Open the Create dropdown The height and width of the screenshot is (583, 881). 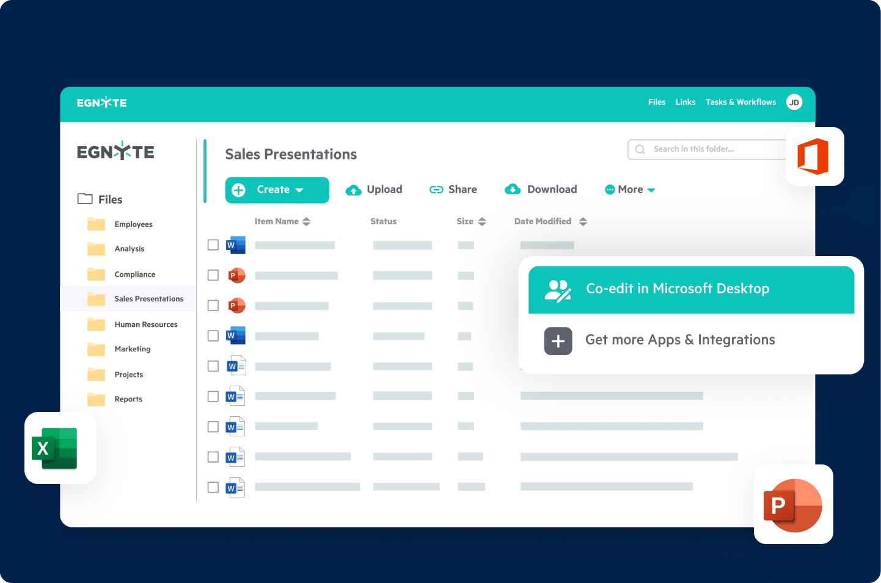click(x=277, y=190)
